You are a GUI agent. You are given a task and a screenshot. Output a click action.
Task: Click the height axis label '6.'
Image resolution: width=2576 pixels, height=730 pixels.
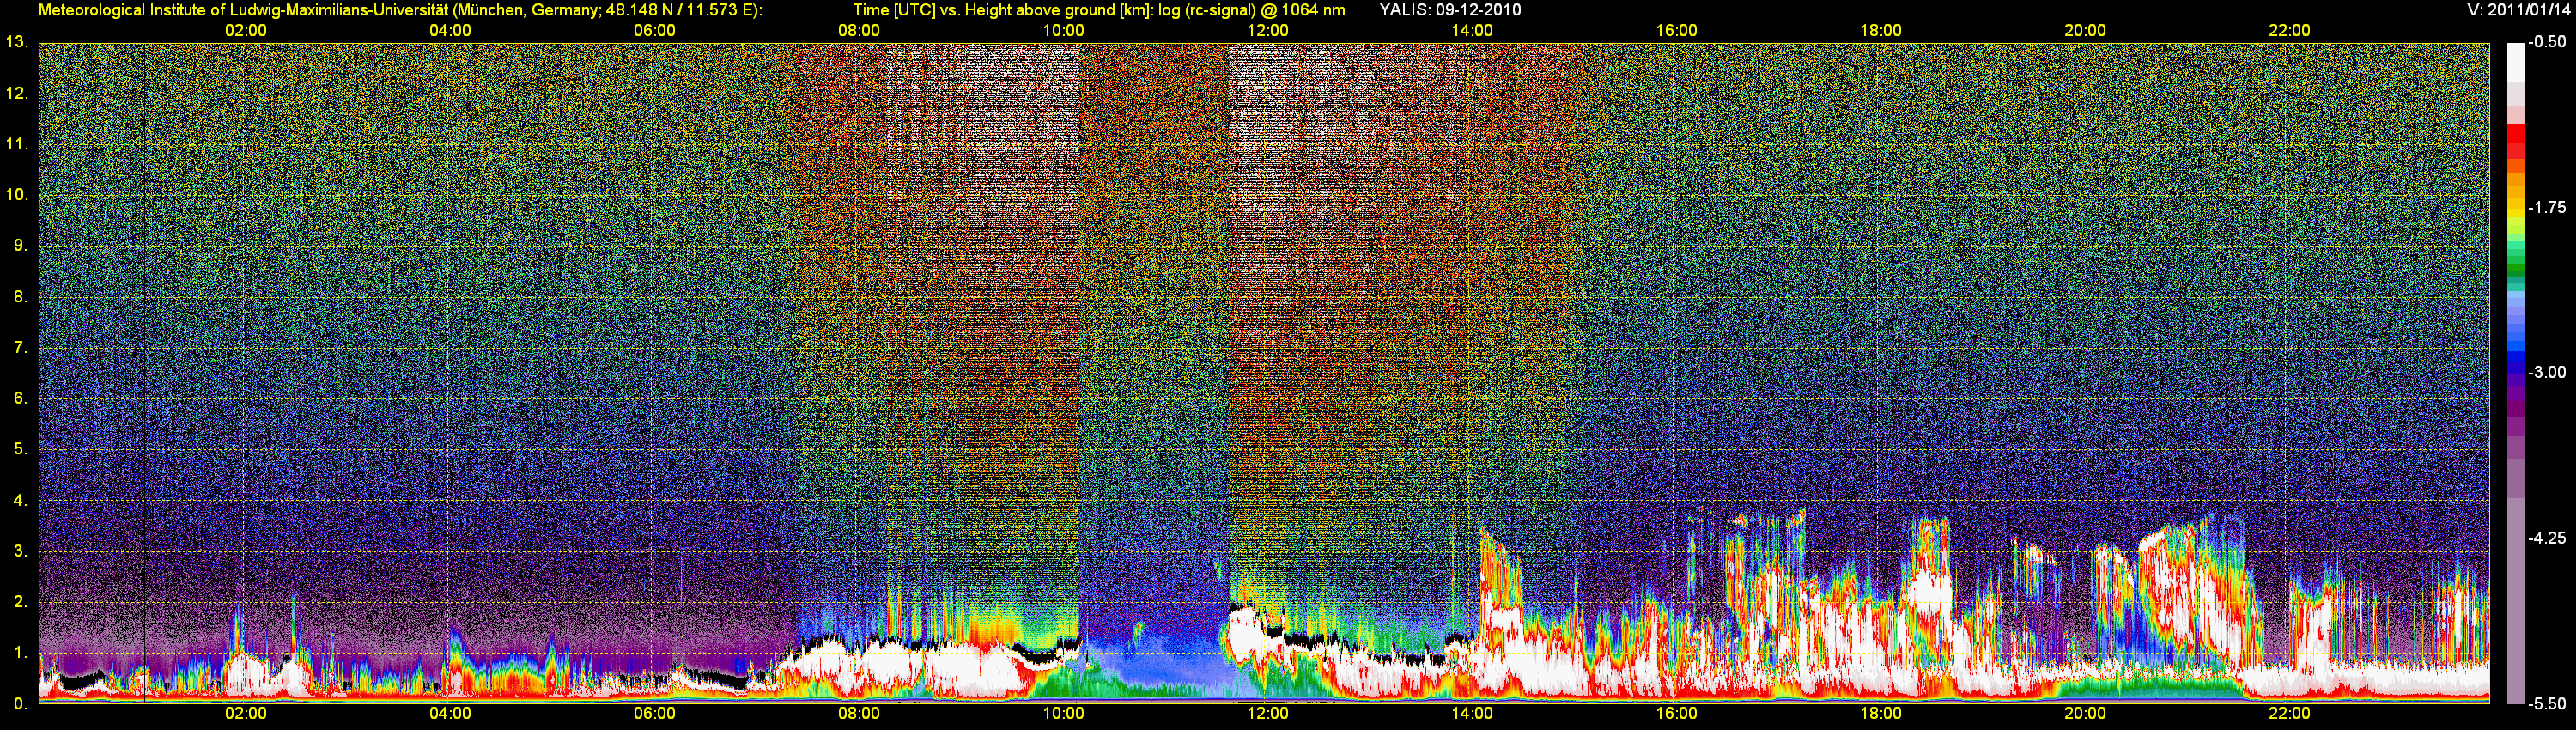click(x=20, y=398)
